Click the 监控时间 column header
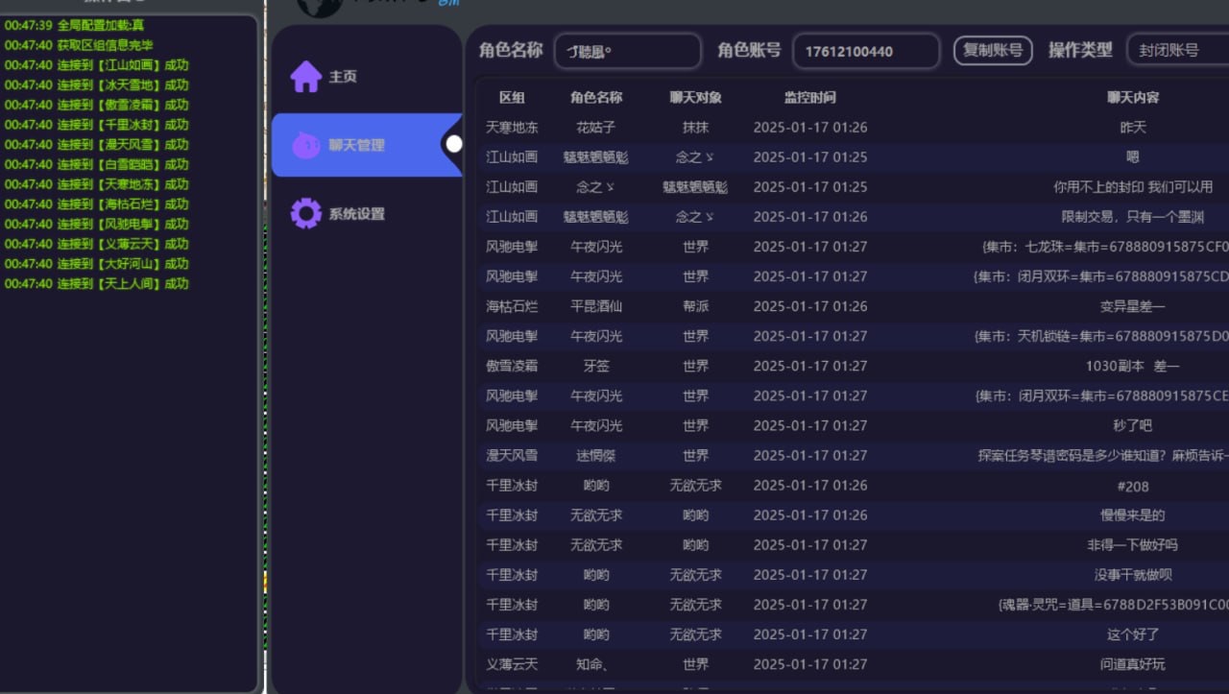The image size is (1229, 694). (809, 97)
